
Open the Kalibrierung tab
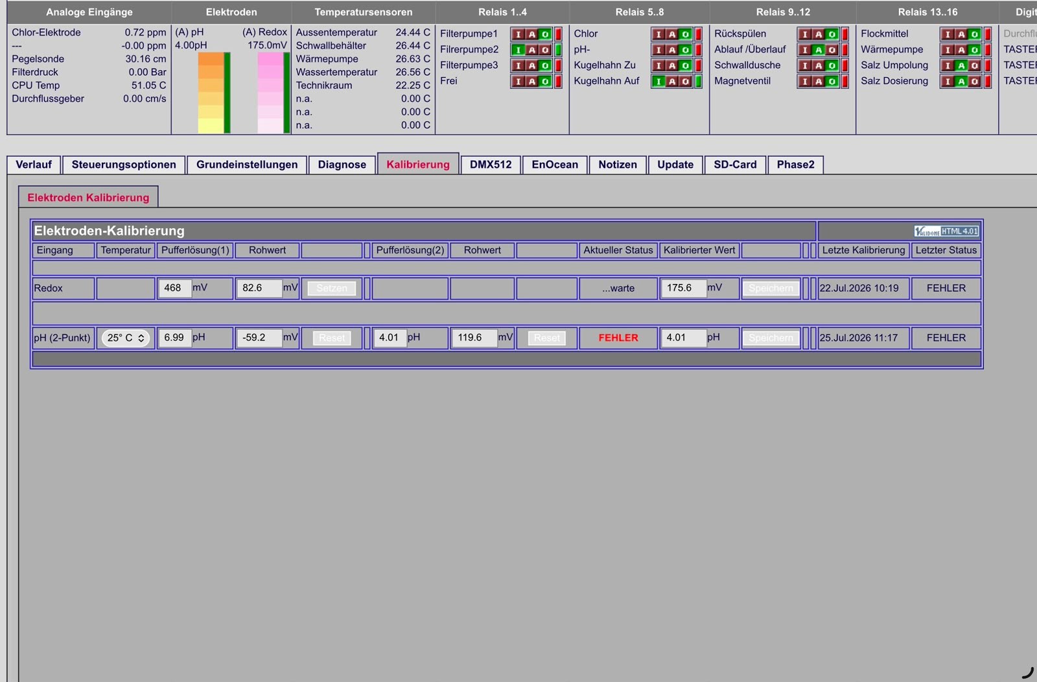418,165
